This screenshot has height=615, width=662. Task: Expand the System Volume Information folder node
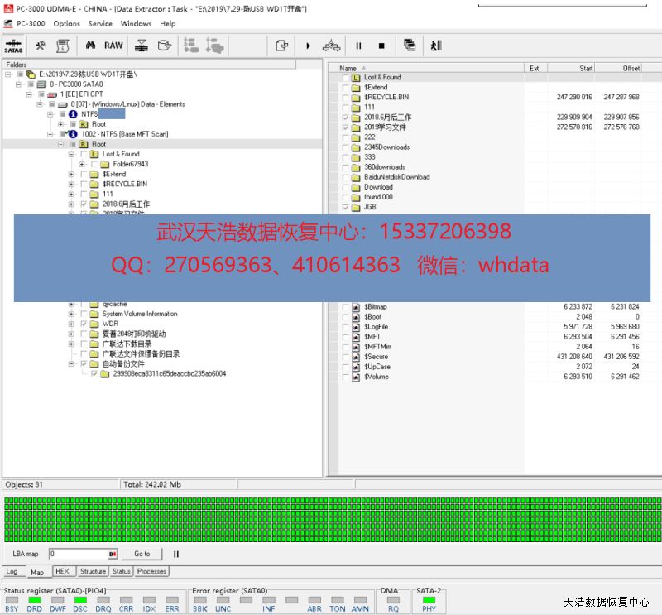(x=72, y=314)
